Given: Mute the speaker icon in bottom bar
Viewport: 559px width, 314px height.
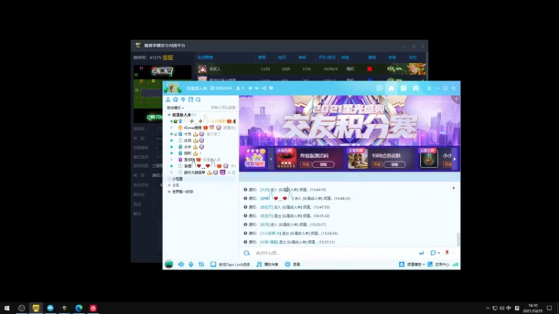Looking at the screenshot, I should [181, 264].
